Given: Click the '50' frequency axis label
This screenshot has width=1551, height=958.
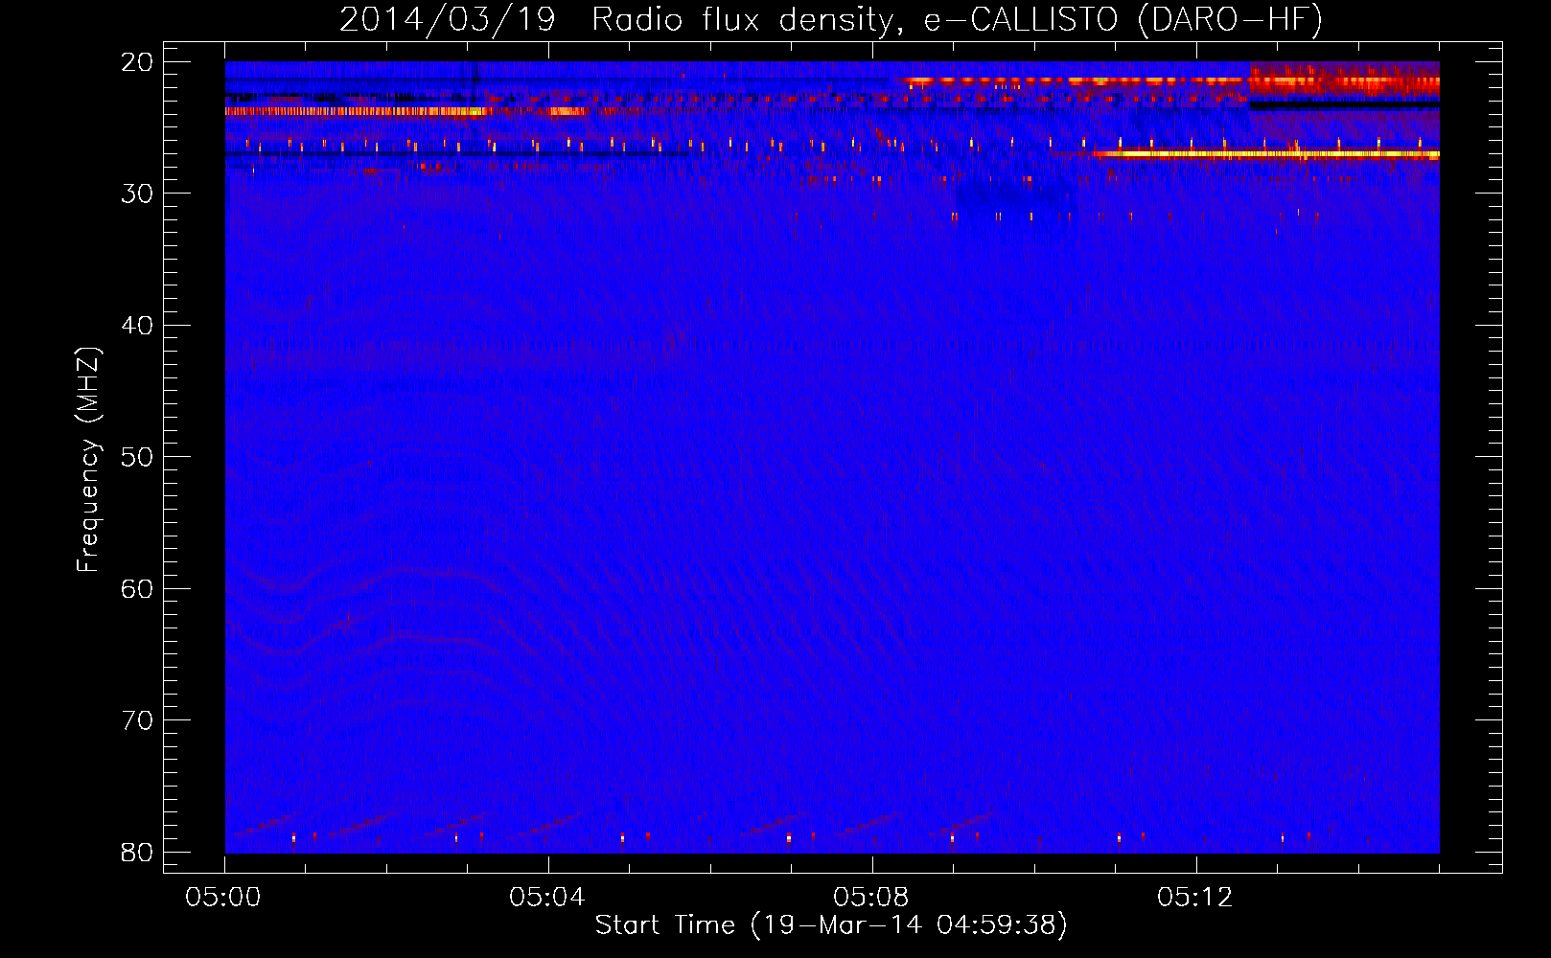Looking at the screenshot, I should click(138, 457).
